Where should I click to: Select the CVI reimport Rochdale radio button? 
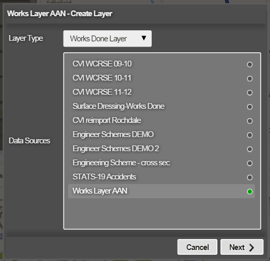(x=250, y=121)
